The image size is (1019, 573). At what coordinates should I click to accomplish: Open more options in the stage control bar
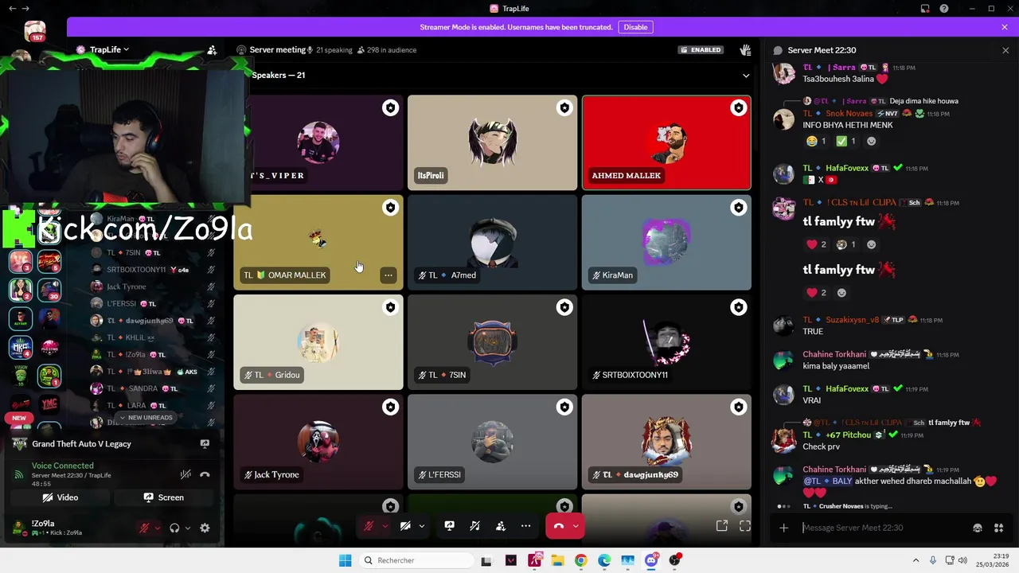[x=525, y=526]
